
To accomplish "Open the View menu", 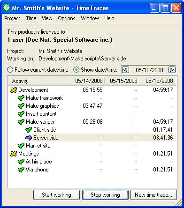I will [47, 18].
